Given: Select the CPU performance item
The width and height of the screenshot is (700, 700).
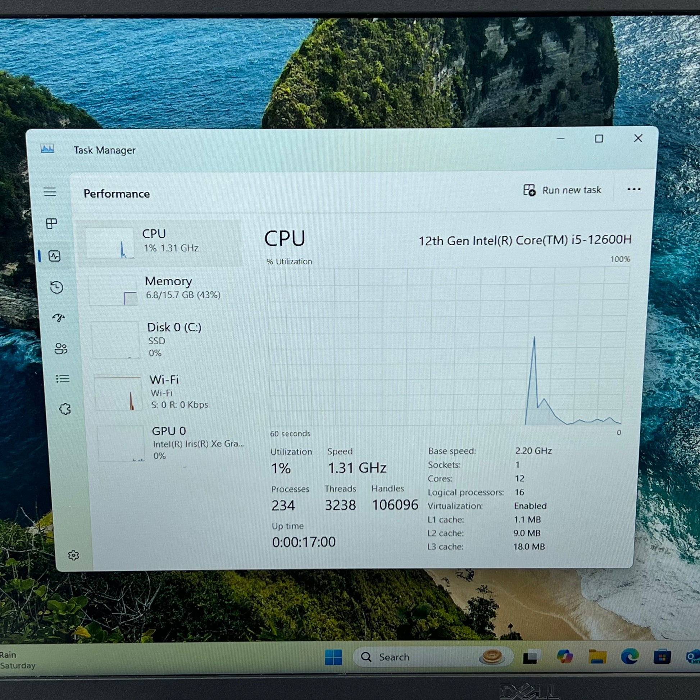Looking at the screenshot, I should [x=159, y=243].
